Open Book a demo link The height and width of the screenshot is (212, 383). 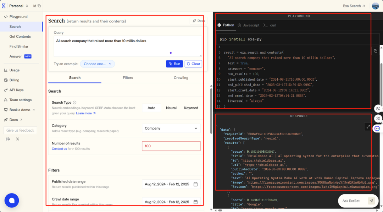22,110
